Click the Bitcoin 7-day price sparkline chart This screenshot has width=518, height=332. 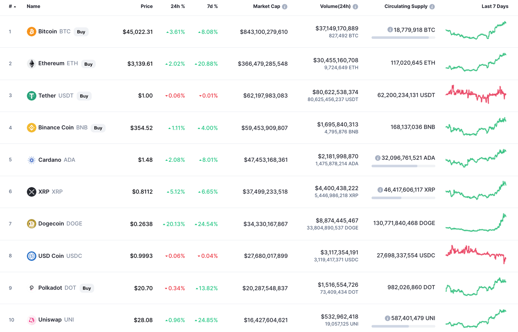click(x=476, y=31)
